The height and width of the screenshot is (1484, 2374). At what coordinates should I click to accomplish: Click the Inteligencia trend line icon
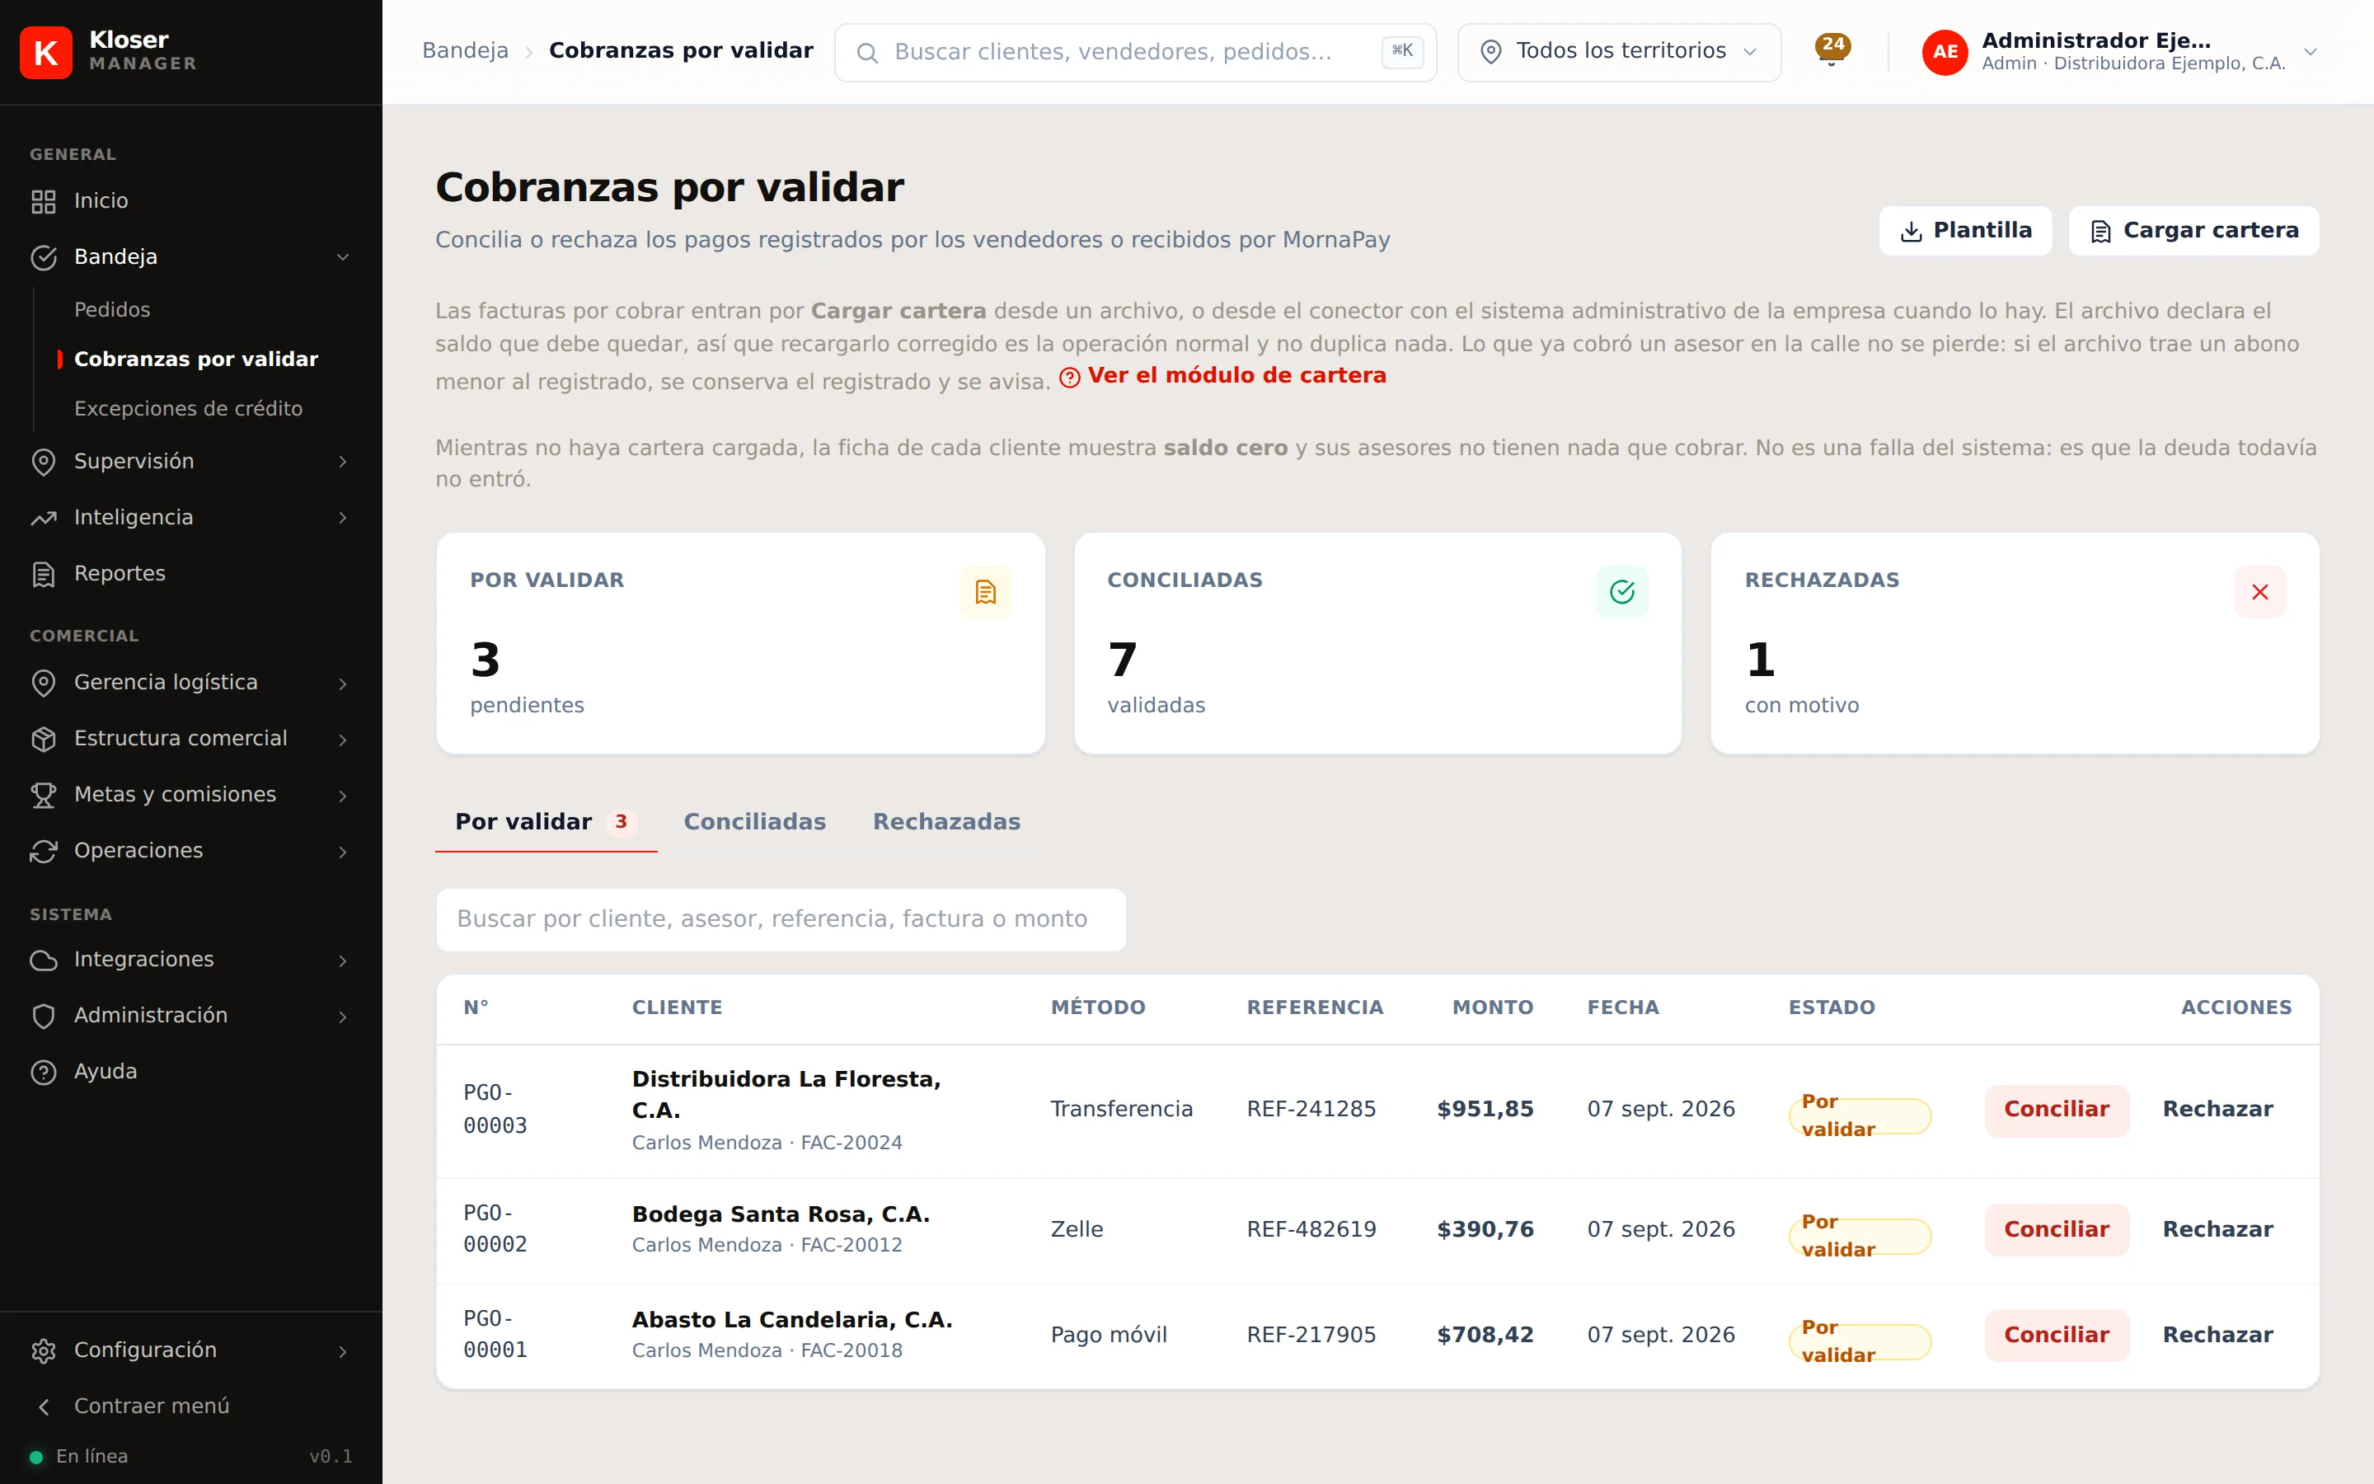pyautogui.click(x=43, y=519)
